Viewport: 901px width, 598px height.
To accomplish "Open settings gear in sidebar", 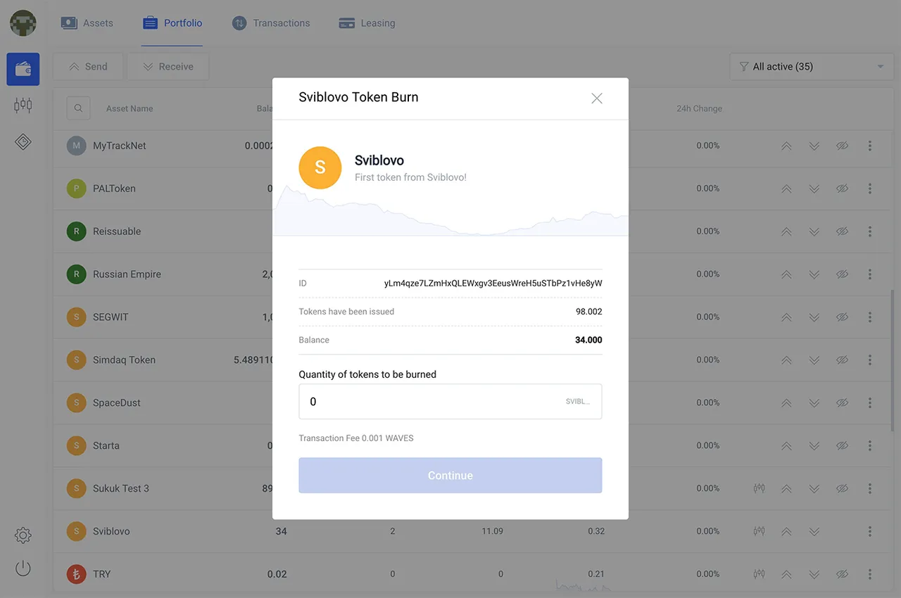I will point(23,535).
